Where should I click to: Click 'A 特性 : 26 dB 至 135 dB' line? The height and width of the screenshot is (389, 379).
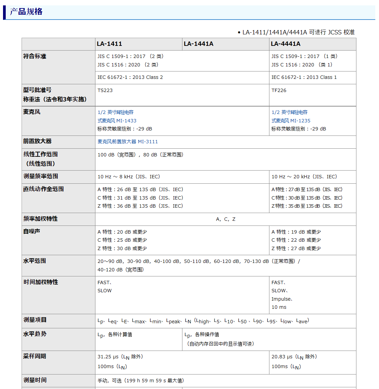click(141, 189)
